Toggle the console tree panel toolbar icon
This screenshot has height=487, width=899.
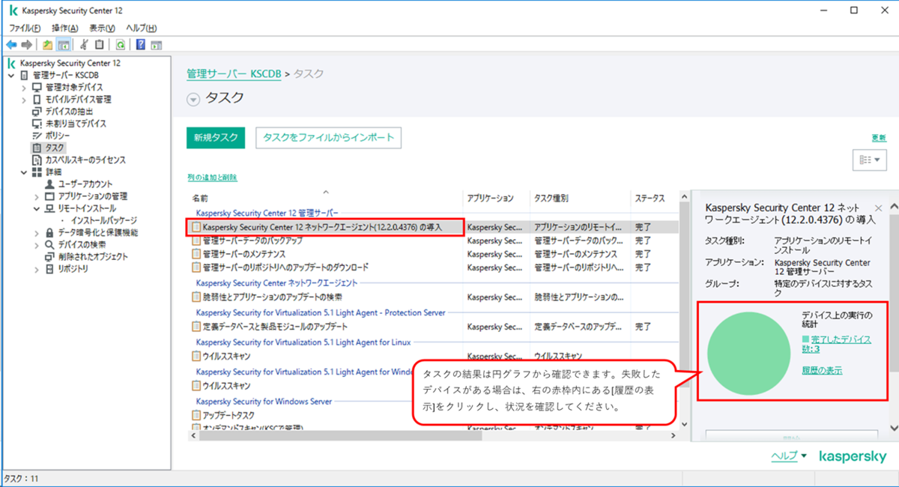click(63, 44)
